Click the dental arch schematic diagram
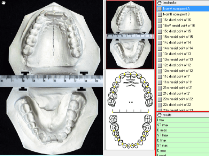Viewport: 209px width, 156px height. [x=130, y=111]
